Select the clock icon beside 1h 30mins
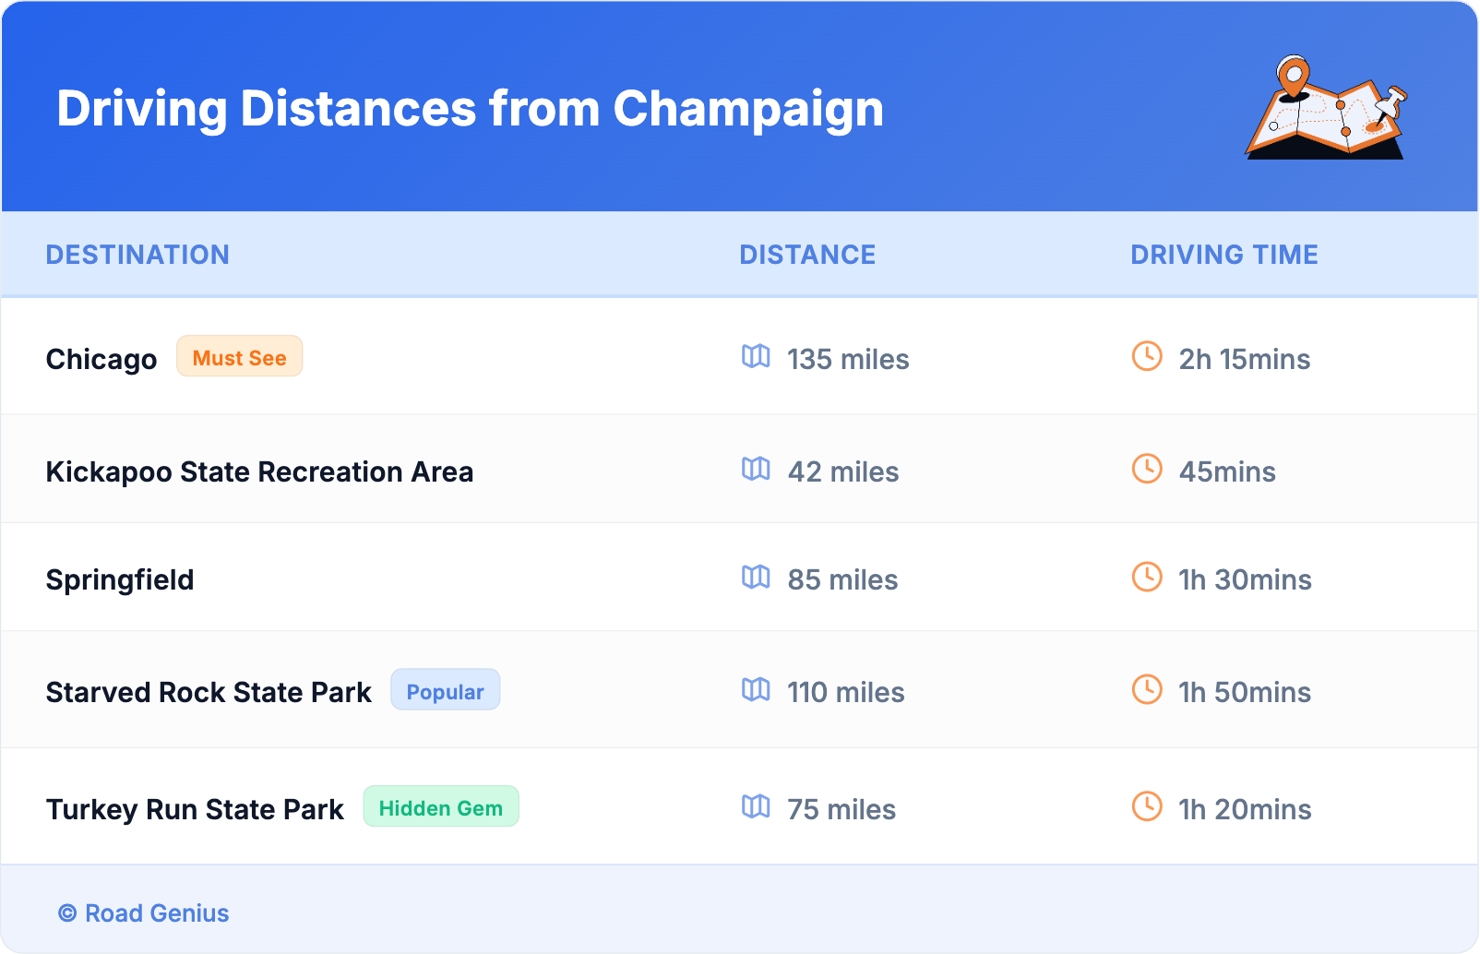The height and width of the screenshot is (954, 1480). 1147,577
